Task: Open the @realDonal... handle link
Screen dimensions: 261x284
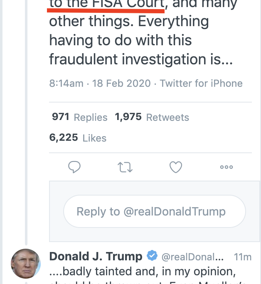Action: (x=192, y=256)
